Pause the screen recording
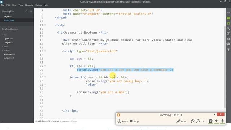Screen dimensions: 231x130 123,121
